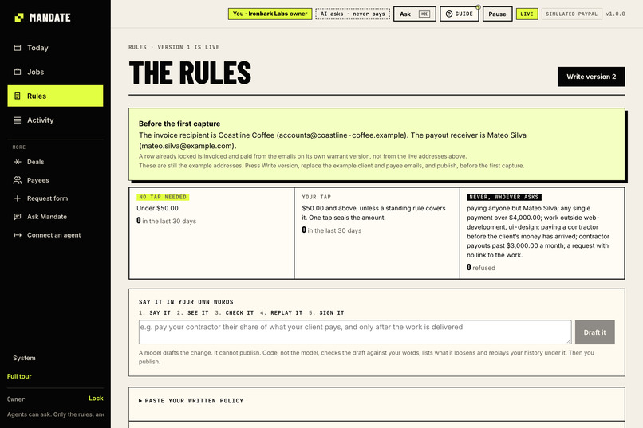The image size is (643, 428).
Task: Click the Simulated PayPal label
Action: coord(572,14)
